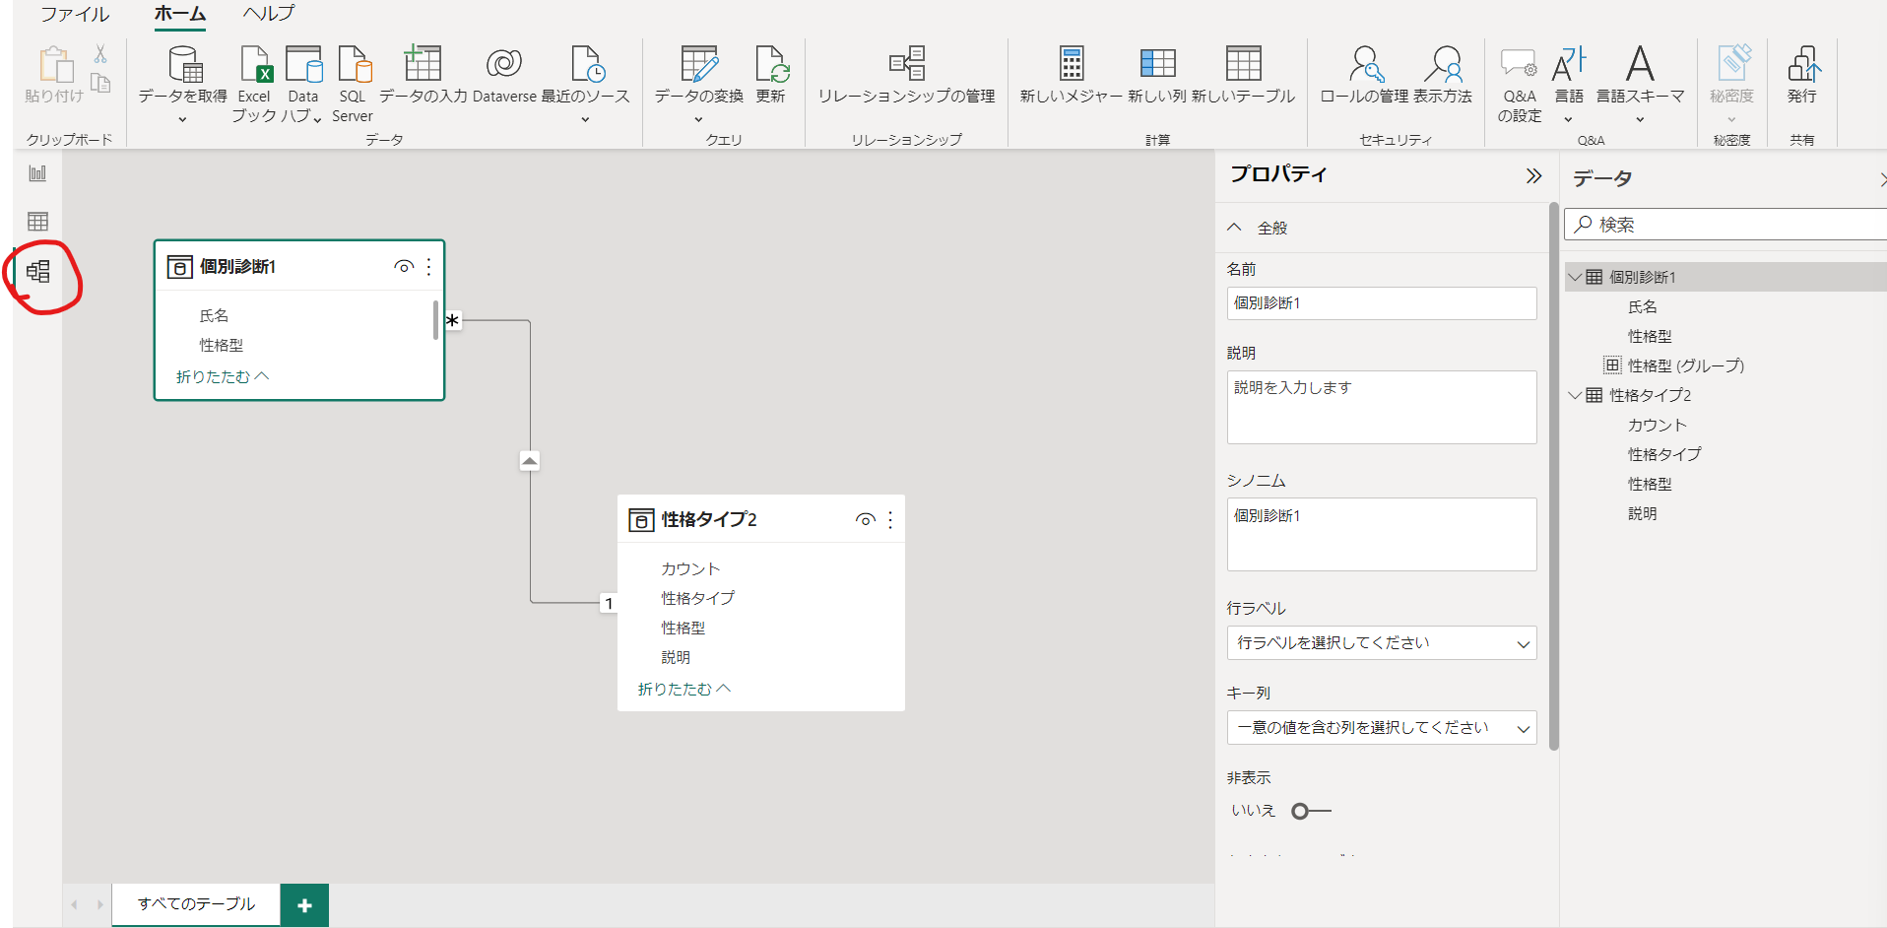Open more options for 個別診断1 card
1887x928 pixels.
coord(428,267)
